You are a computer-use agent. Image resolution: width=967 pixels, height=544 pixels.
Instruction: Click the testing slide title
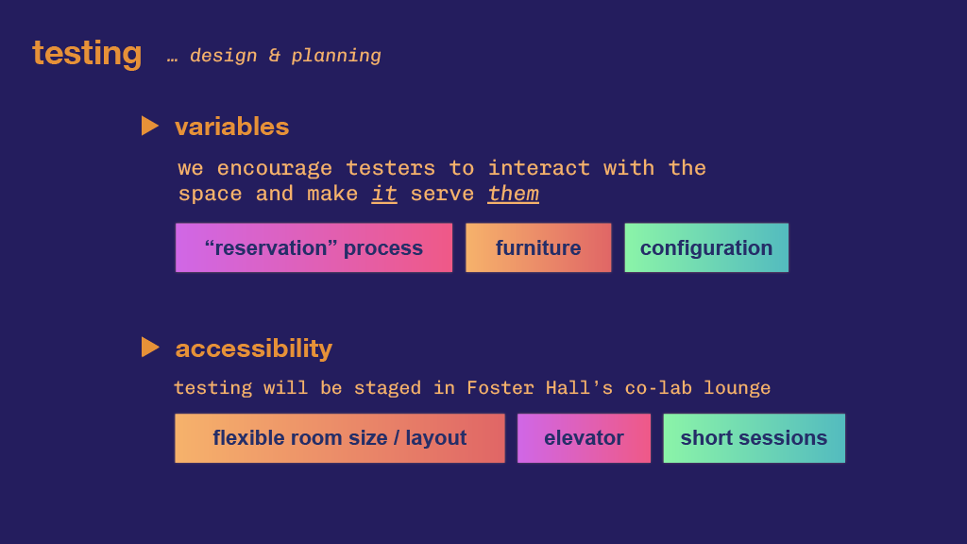pos(87,54)
